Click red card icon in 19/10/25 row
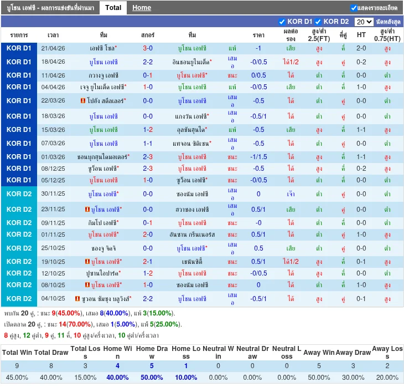Screen dimensions: 404x387 [87, 262]
